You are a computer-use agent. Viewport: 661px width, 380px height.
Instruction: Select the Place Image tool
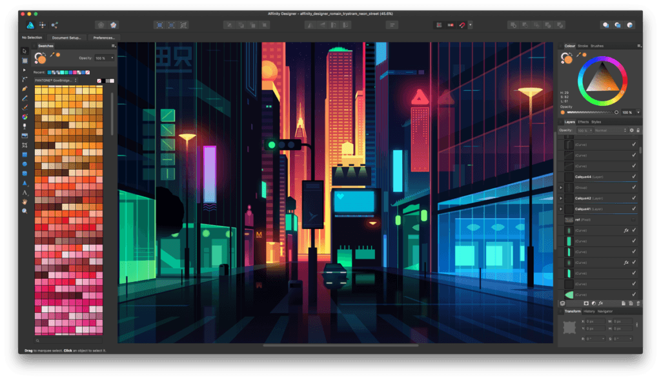click(25, 135)
